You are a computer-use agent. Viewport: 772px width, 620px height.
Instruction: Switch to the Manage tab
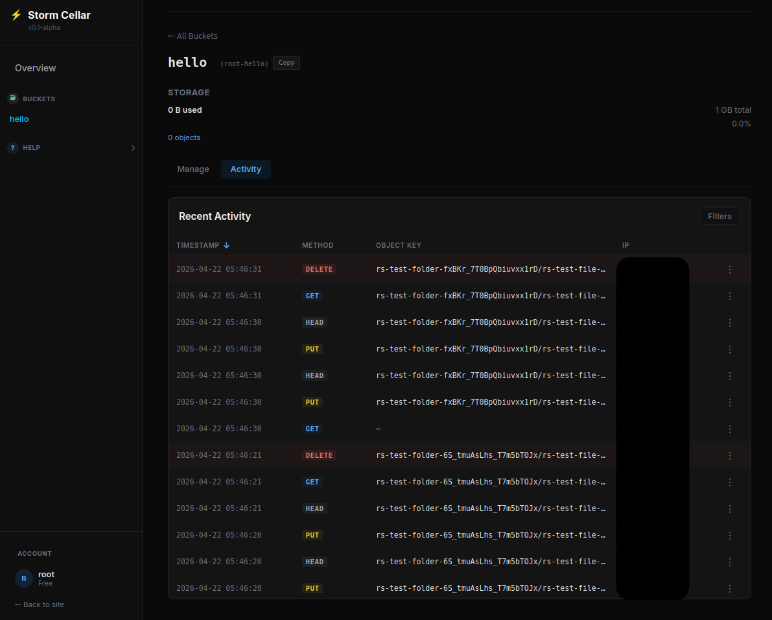[x=193, y=169]
